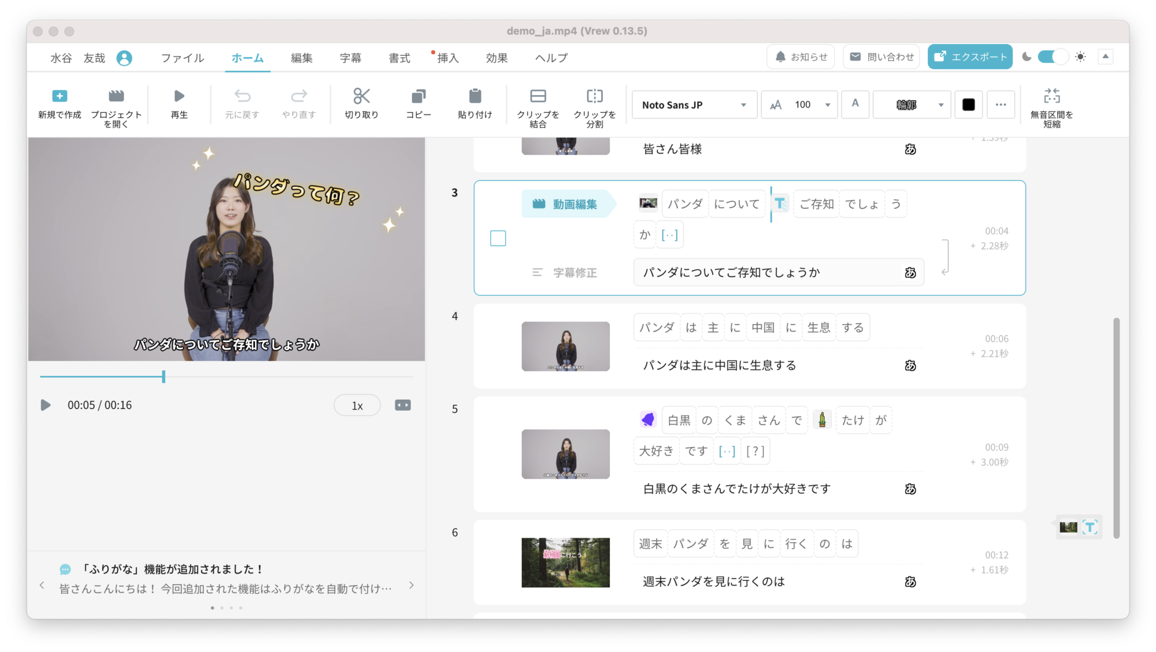Open the Noto Sans JP font dropdown
This screenshot has width=1156, height=652.
(694, 105)
